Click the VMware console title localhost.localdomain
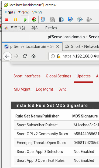The image size is (99, 168). coord(33,5)
